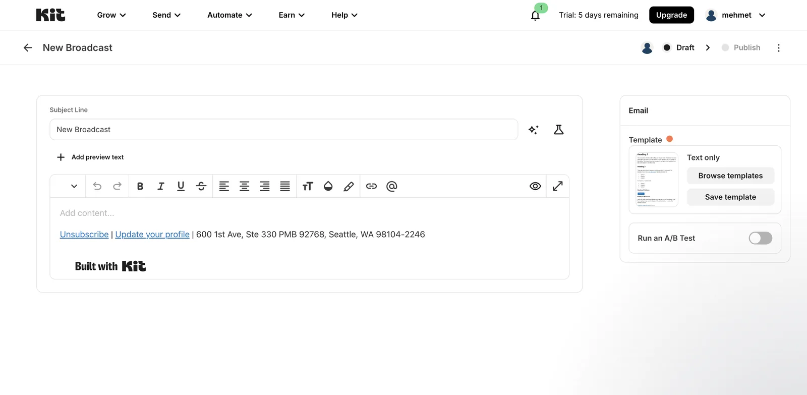Open the Automate menu
The height and width of the screenshot is (395, 807).
point(229,15)
